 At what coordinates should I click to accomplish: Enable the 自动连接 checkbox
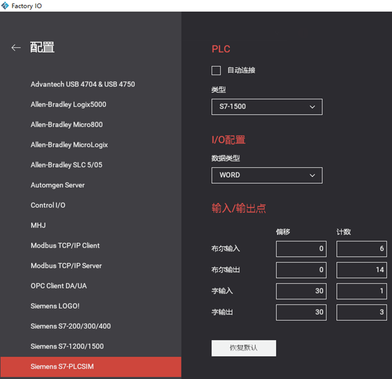[x=216, y=70]
